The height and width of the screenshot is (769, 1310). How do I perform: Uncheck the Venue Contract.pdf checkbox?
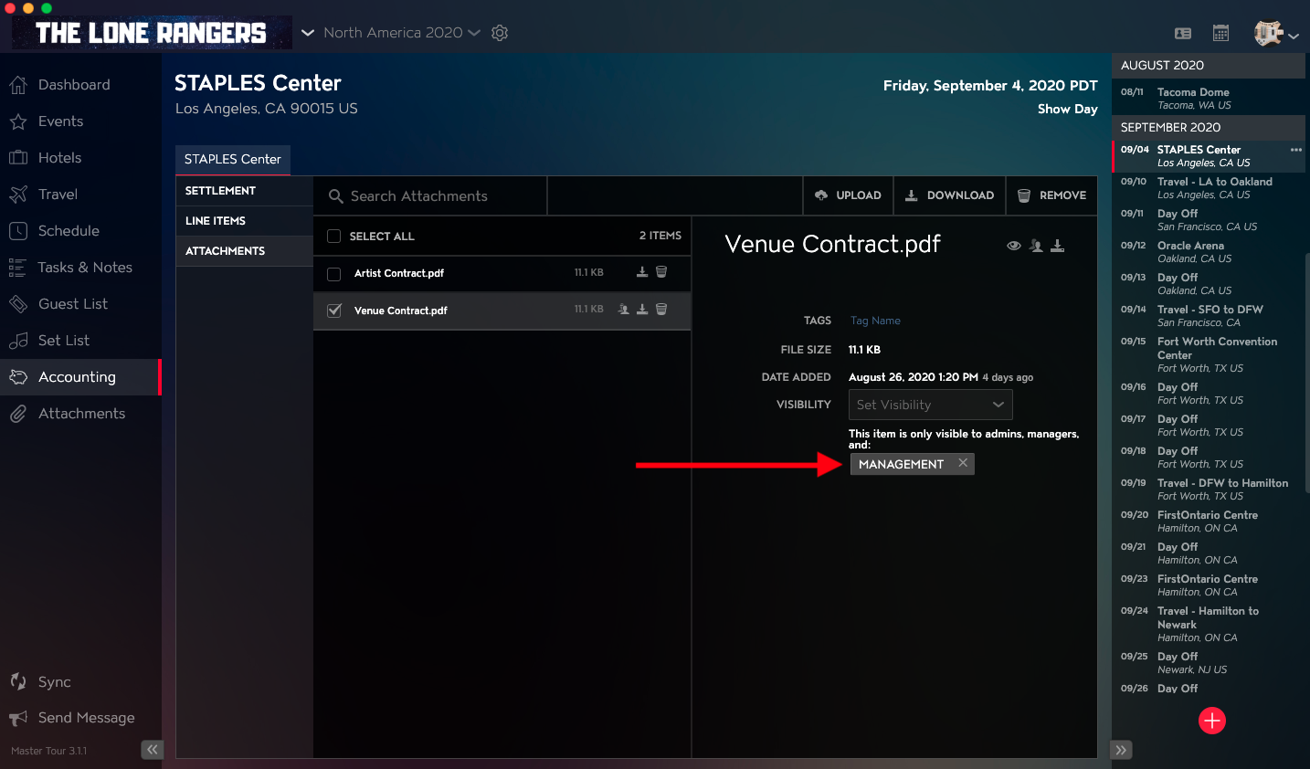pyautogui.click(x=334, y=311)
